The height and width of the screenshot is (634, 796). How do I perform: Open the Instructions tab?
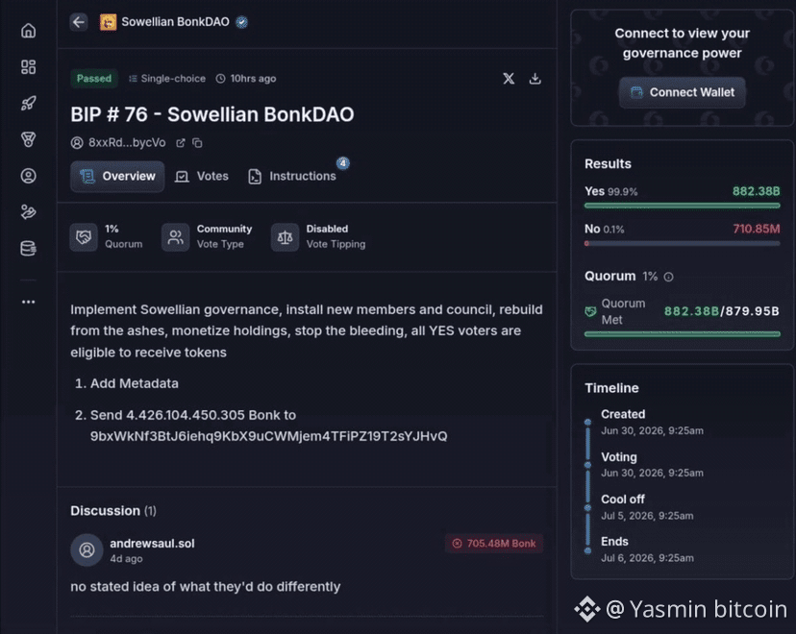click(x=292, y=177)
